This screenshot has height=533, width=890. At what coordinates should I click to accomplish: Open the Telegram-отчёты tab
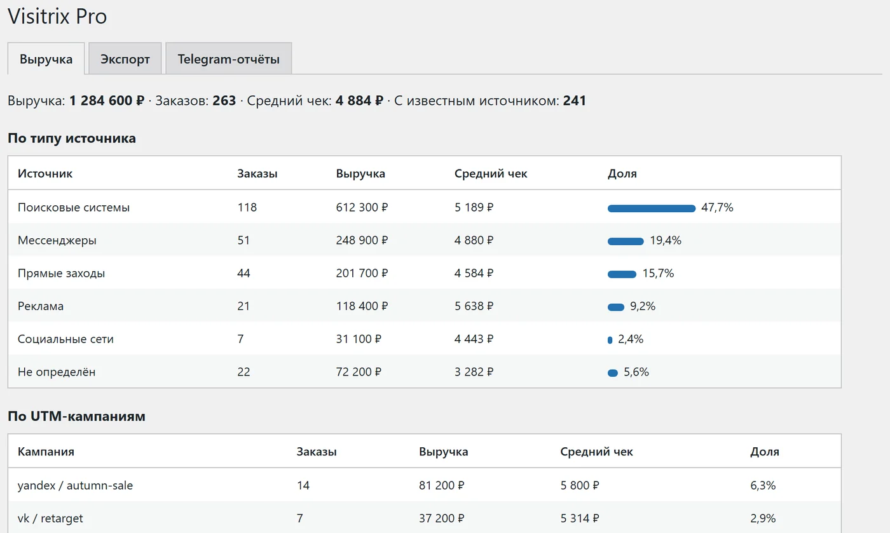point(228,59)
